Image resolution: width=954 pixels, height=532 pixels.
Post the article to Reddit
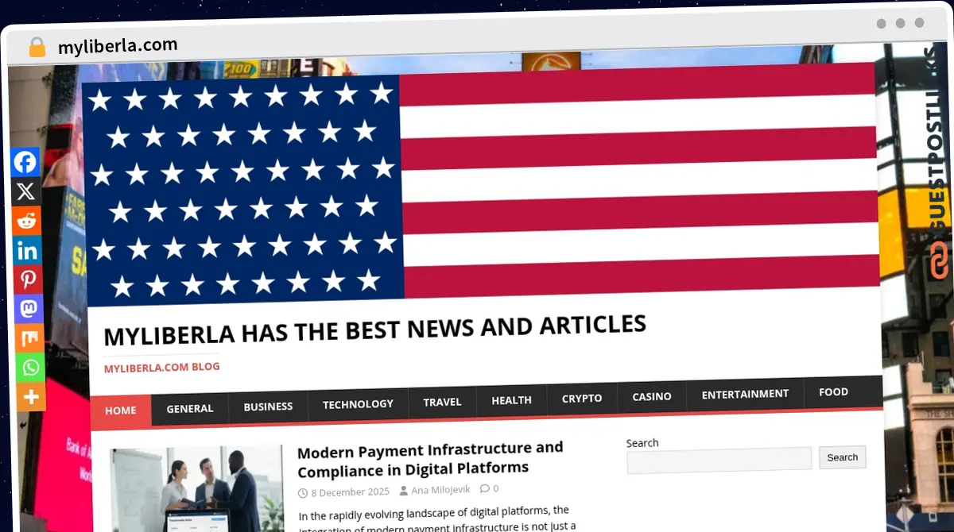(x=25, y=220)
